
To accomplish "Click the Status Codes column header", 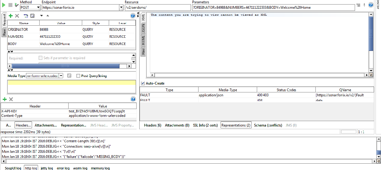I will [286, 90].
